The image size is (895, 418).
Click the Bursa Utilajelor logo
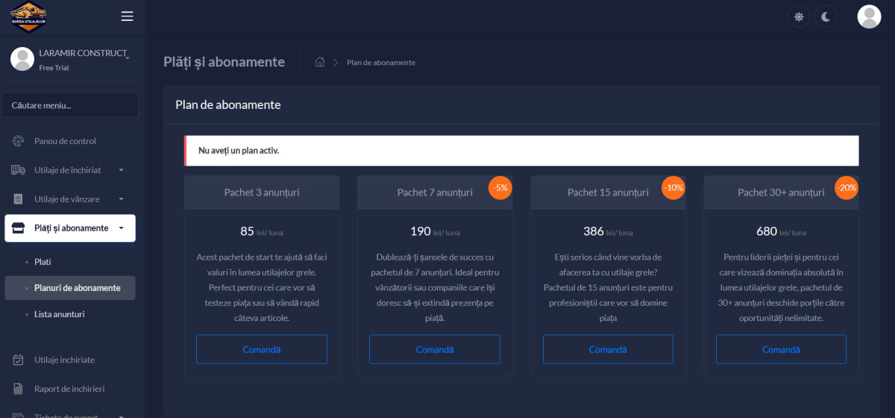(x=28, y=16)
